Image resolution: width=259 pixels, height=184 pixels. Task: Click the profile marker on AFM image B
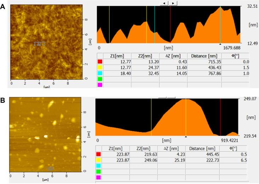(51, 168)
